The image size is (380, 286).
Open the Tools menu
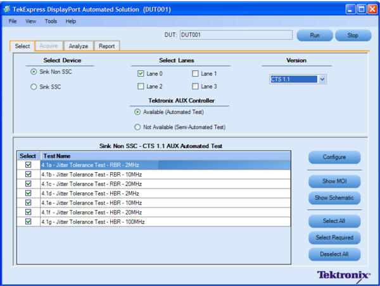tap(51, 22)
